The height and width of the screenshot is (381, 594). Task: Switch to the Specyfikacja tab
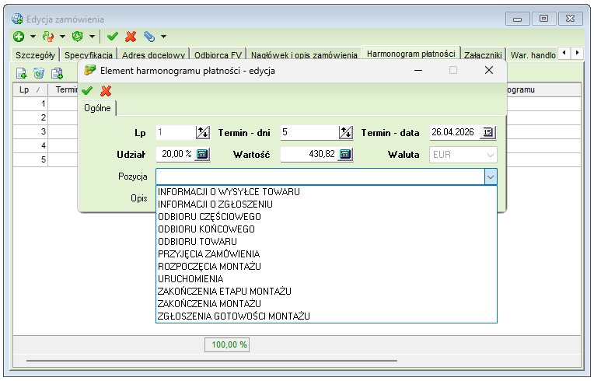tap(89, 55)
